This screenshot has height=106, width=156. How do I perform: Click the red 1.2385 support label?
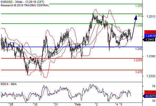(138, 60)
